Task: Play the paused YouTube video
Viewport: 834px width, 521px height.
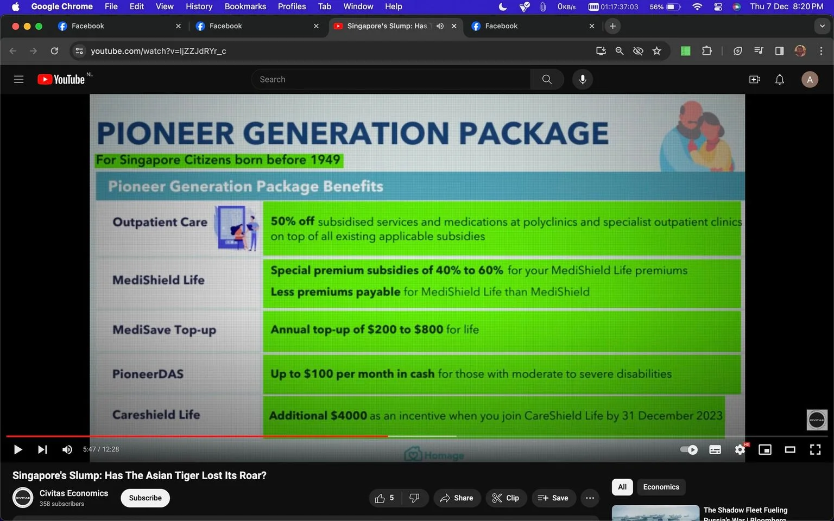Action: [x=17, y=449]
